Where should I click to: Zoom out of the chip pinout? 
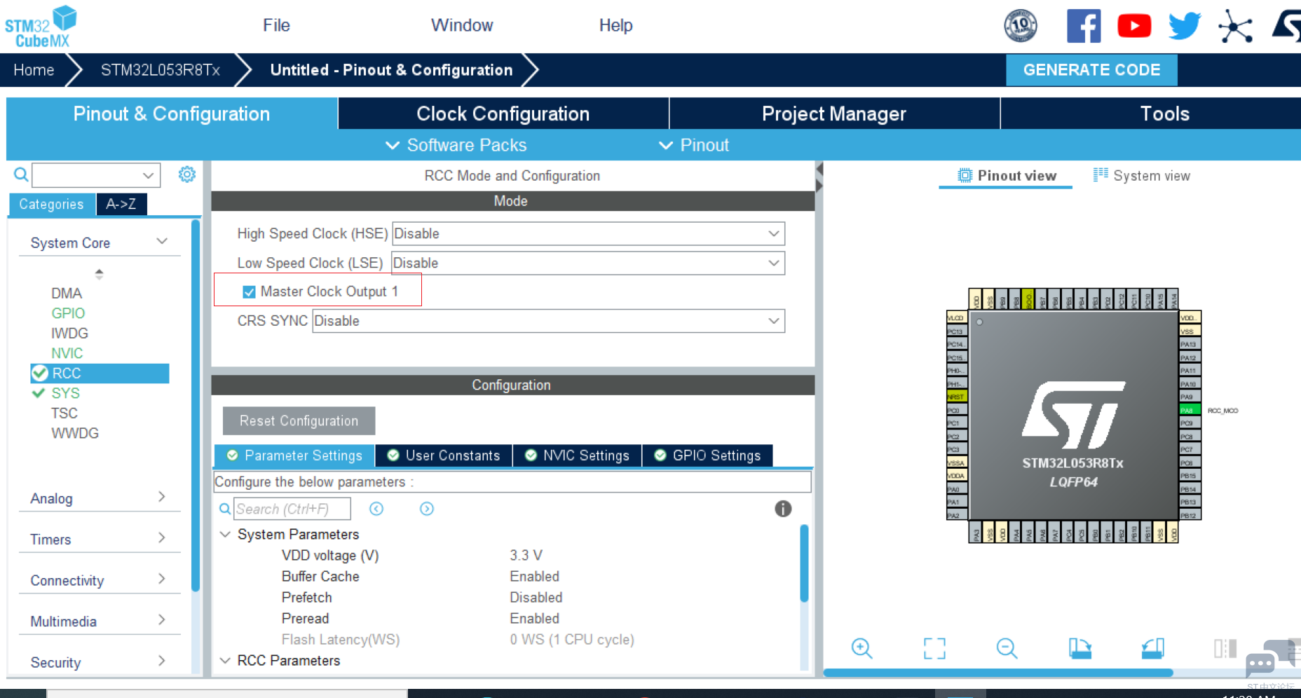[x=1007, y=648]
